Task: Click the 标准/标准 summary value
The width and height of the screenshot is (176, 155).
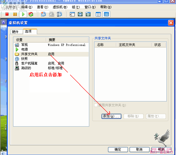Action: point(55,68)
